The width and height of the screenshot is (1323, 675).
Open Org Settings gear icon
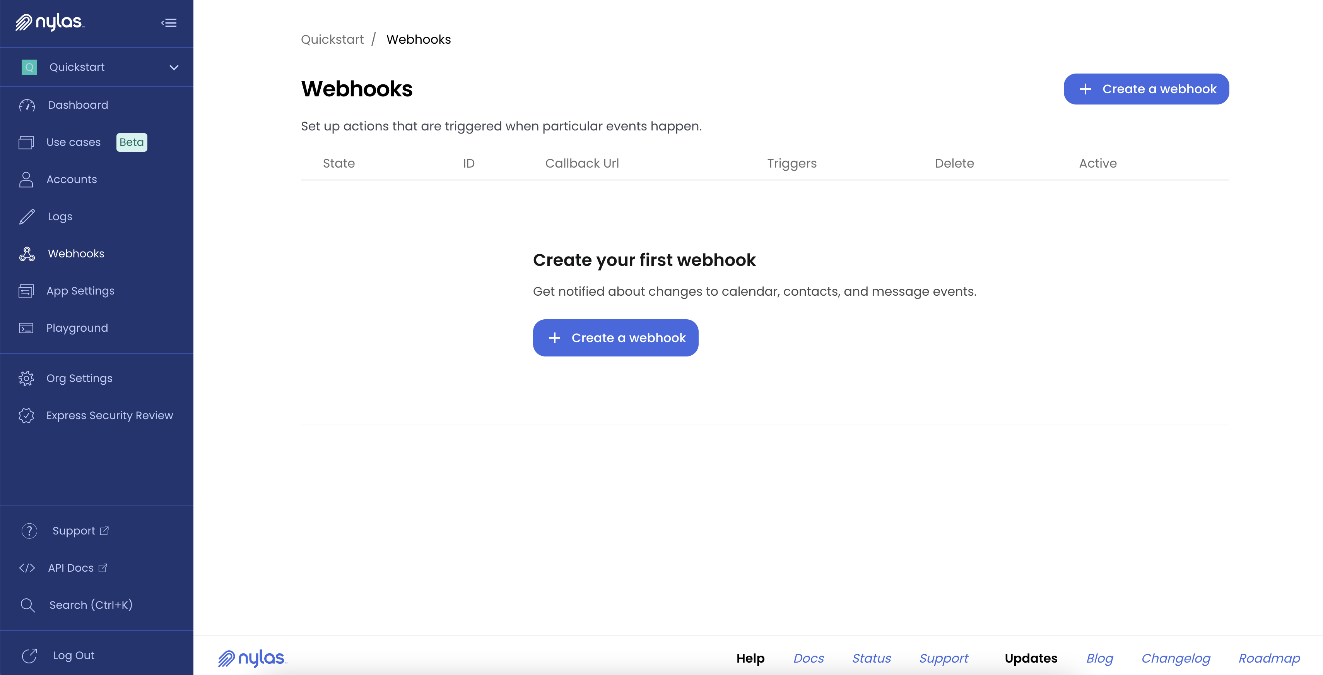[x=27, y=378]
